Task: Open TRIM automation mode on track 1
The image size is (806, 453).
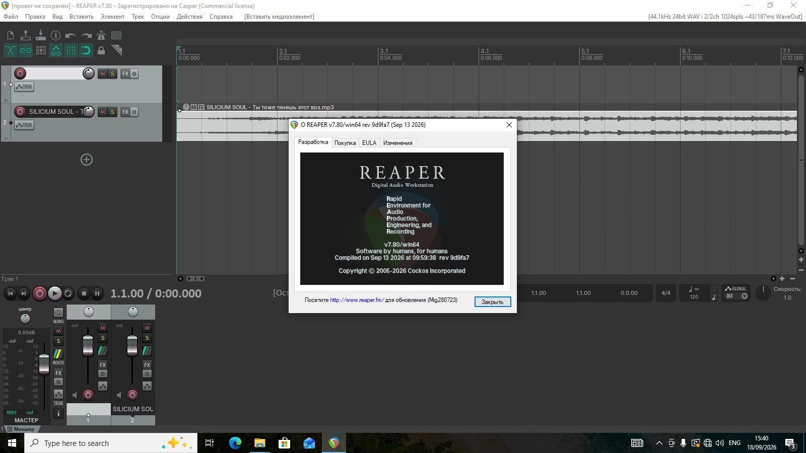Action: (x=24, y=87)
